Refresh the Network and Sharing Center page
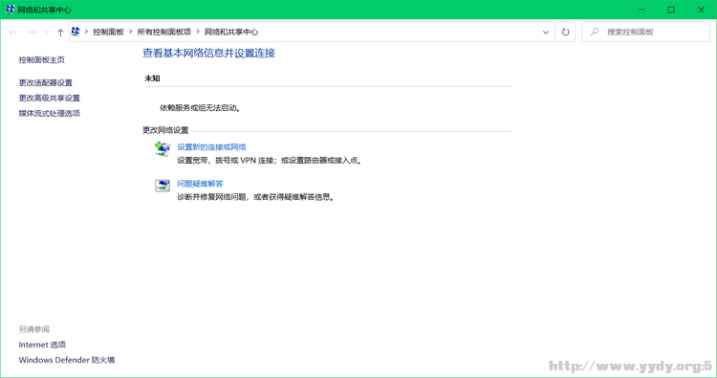717x378 pixels. coord(566,32)
